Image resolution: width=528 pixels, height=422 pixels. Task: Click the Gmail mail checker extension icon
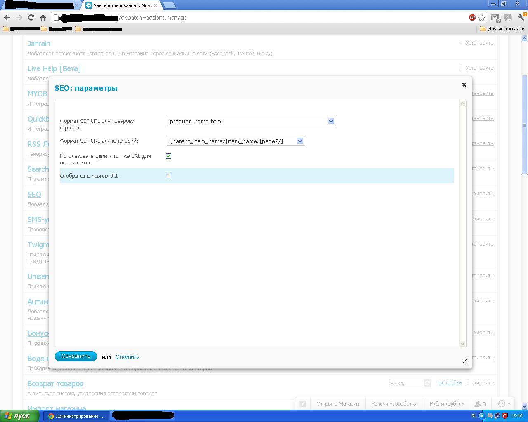[x=495, y=17]
